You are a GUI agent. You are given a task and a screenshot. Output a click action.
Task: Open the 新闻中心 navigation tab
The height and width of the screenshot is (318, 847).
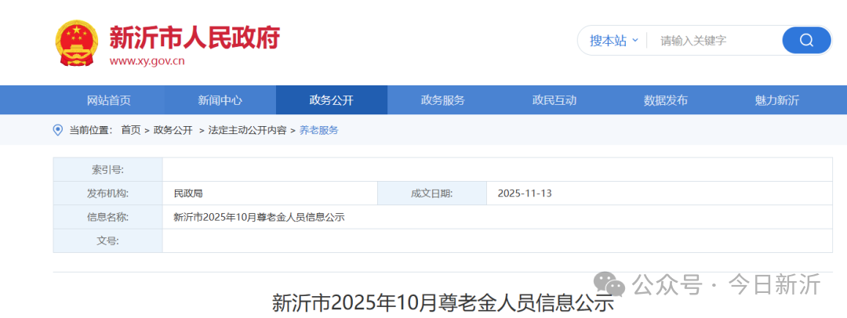(220, 100)
